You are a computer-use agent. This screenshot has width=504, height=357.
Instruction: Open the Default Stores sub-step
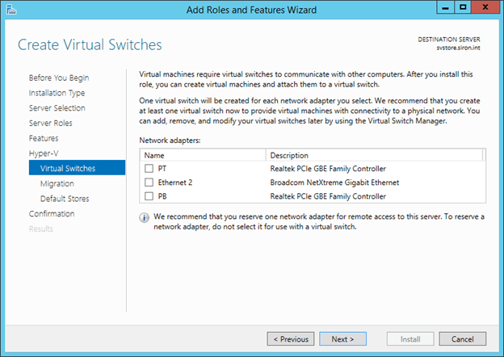point(65,199)
